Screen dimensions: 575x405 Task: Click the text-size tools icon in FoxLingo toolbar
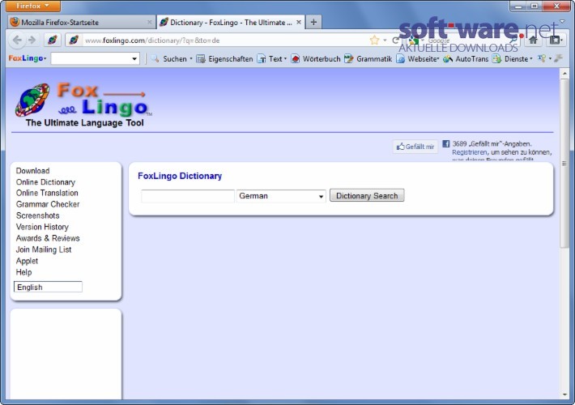(542, 58)
